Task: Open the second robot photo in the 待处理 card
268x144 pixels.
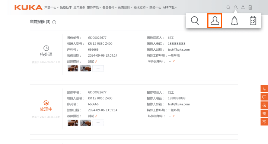Action: 86,68
